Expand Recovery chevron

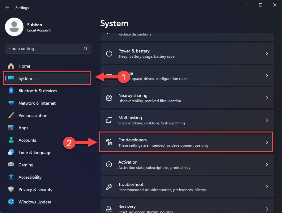click(267, 209)
